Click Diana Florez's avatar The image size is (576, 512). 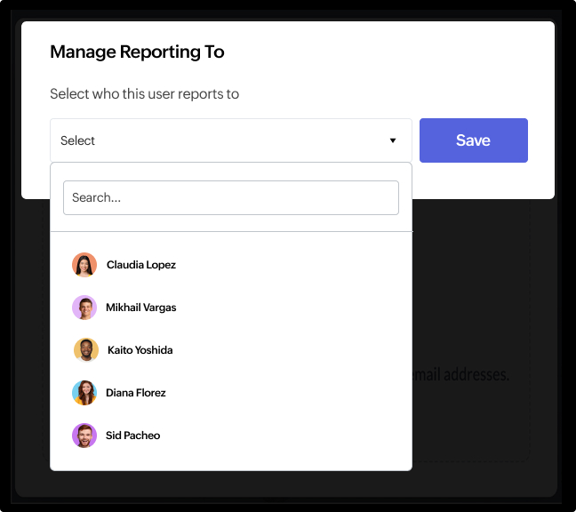pos(84,393)
